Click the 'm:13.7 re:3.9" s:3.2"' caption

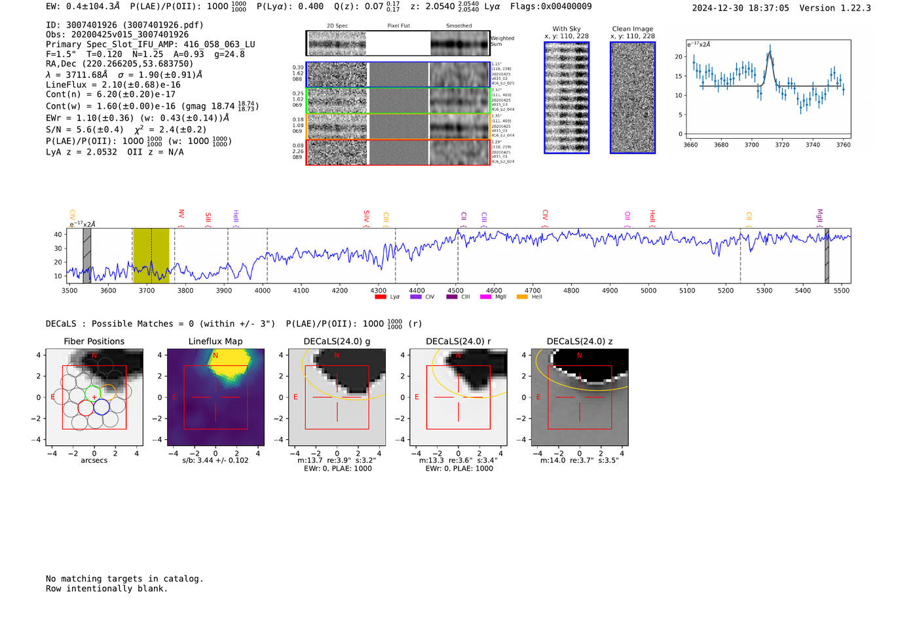[337, 460]
